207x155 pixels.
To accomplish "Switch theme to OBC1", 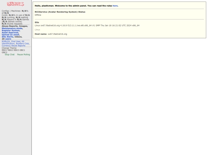I will point(22,50).
